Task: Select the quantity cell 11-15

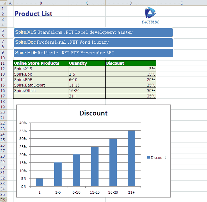Action: pyautogui.click(x=87, y=85)
